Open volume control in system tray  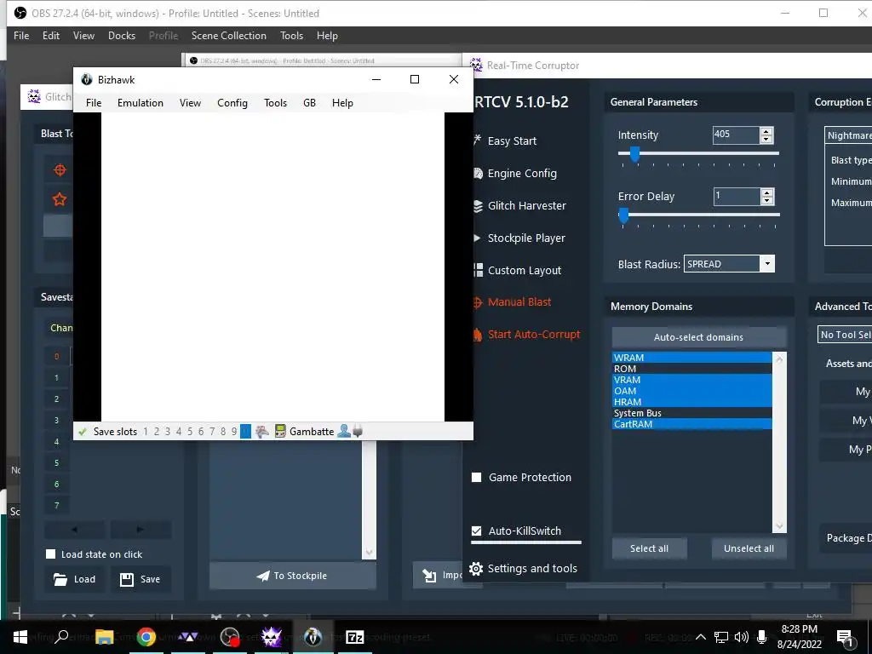click(741, 637)
